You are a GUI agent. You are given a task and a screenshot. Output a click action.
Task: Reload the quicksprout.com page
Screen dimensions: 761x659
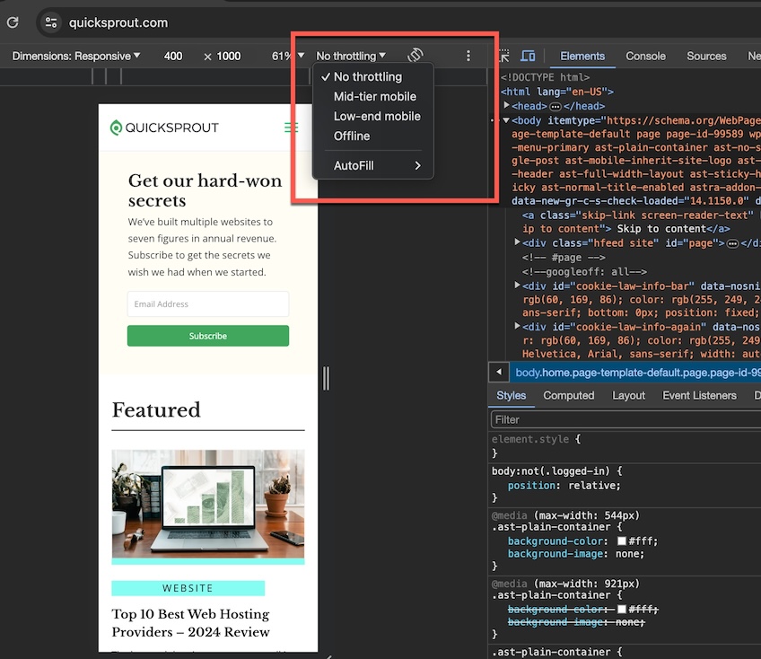tap(13, 22)
